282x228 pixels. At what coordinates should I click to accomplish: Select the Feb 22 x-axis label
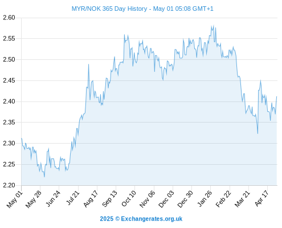[x=223, y=199]
